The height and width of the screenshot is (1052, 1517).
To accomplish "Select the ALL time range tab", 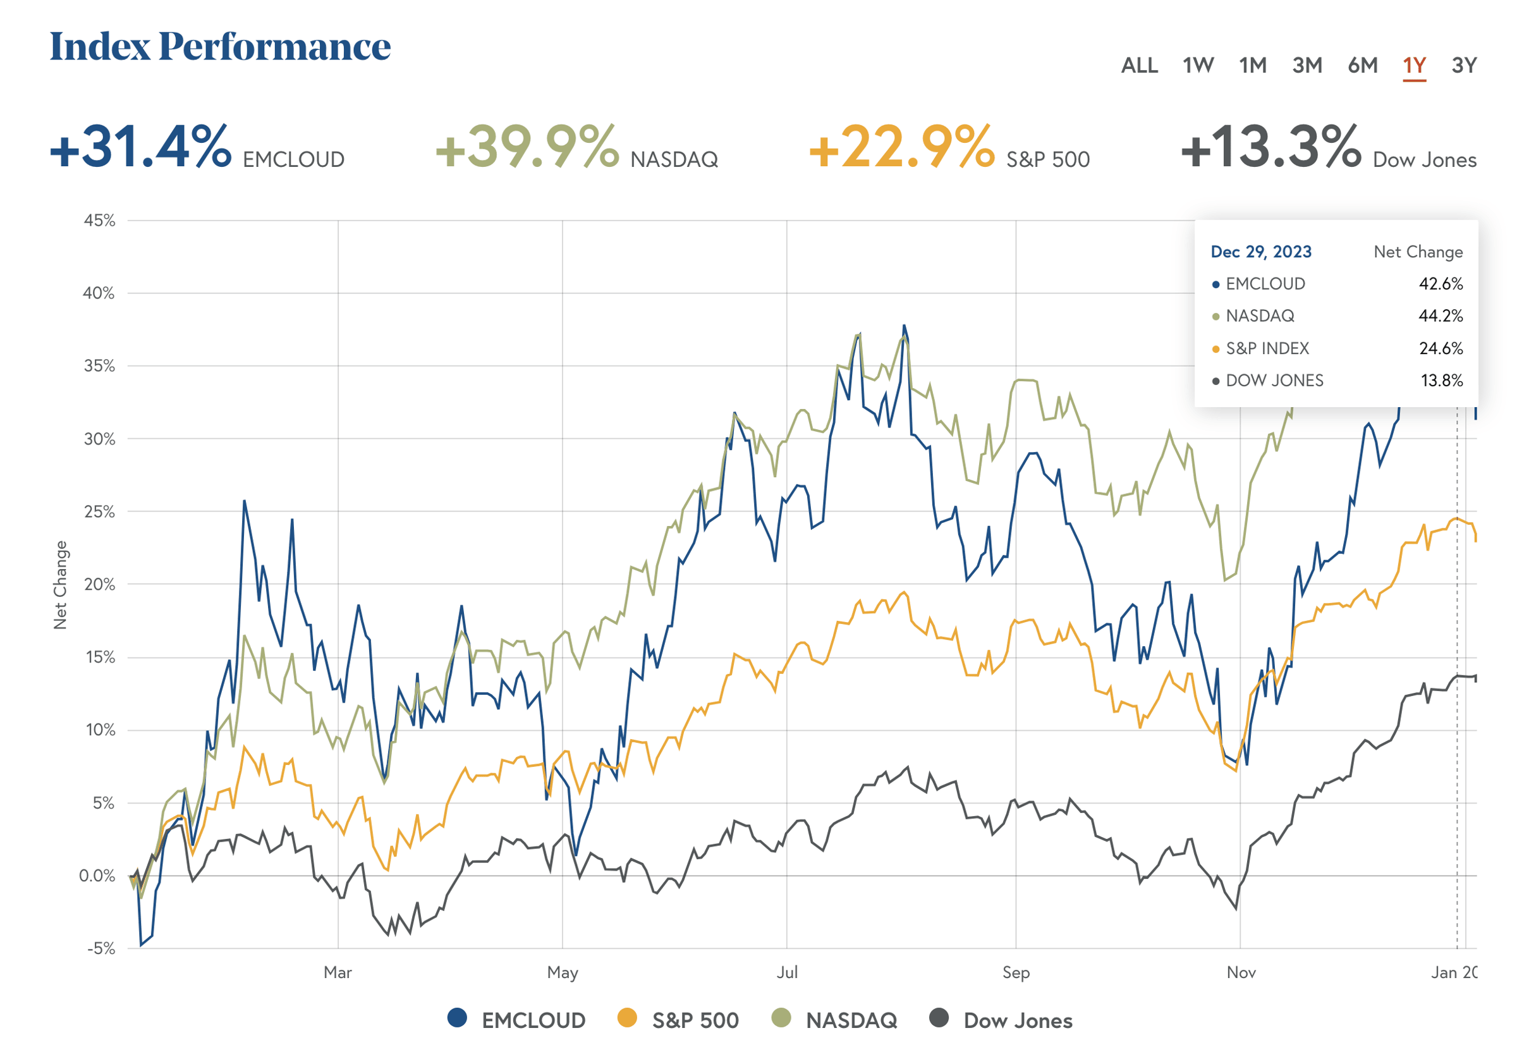I will 1139,65.
